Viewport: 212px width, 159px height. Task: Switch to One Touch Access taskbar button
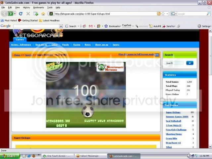click(58, 156)
